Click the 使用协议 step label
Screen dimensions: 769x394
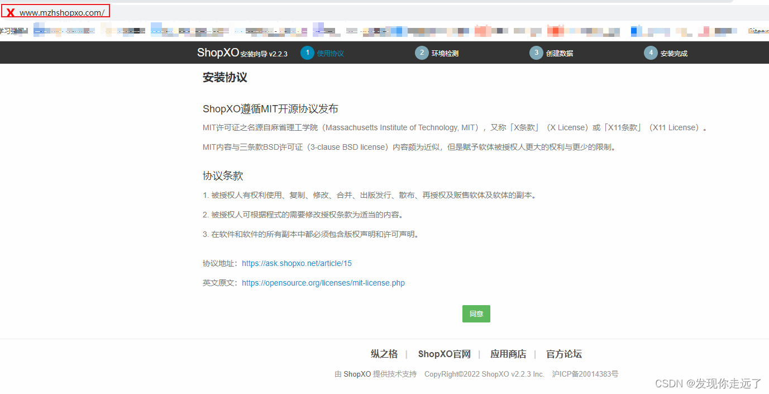point(330,54)
